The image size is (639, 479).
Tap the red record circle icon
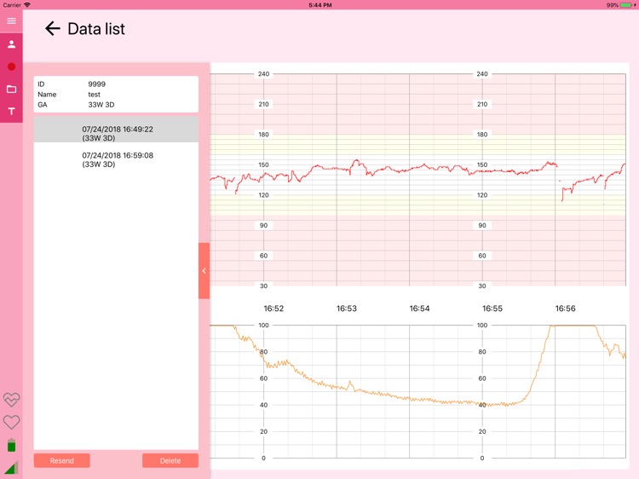point(11,66)
